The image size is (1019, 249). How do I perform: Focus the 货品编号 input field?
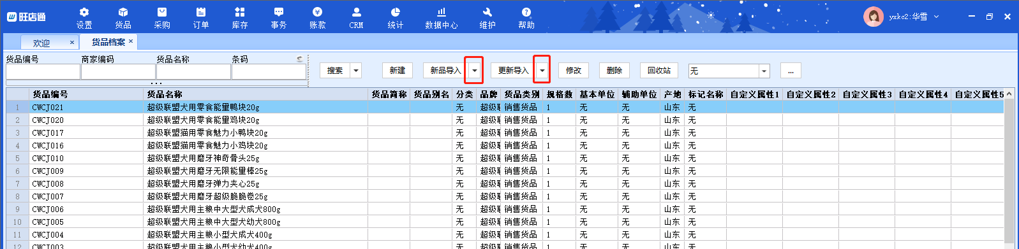43,72
